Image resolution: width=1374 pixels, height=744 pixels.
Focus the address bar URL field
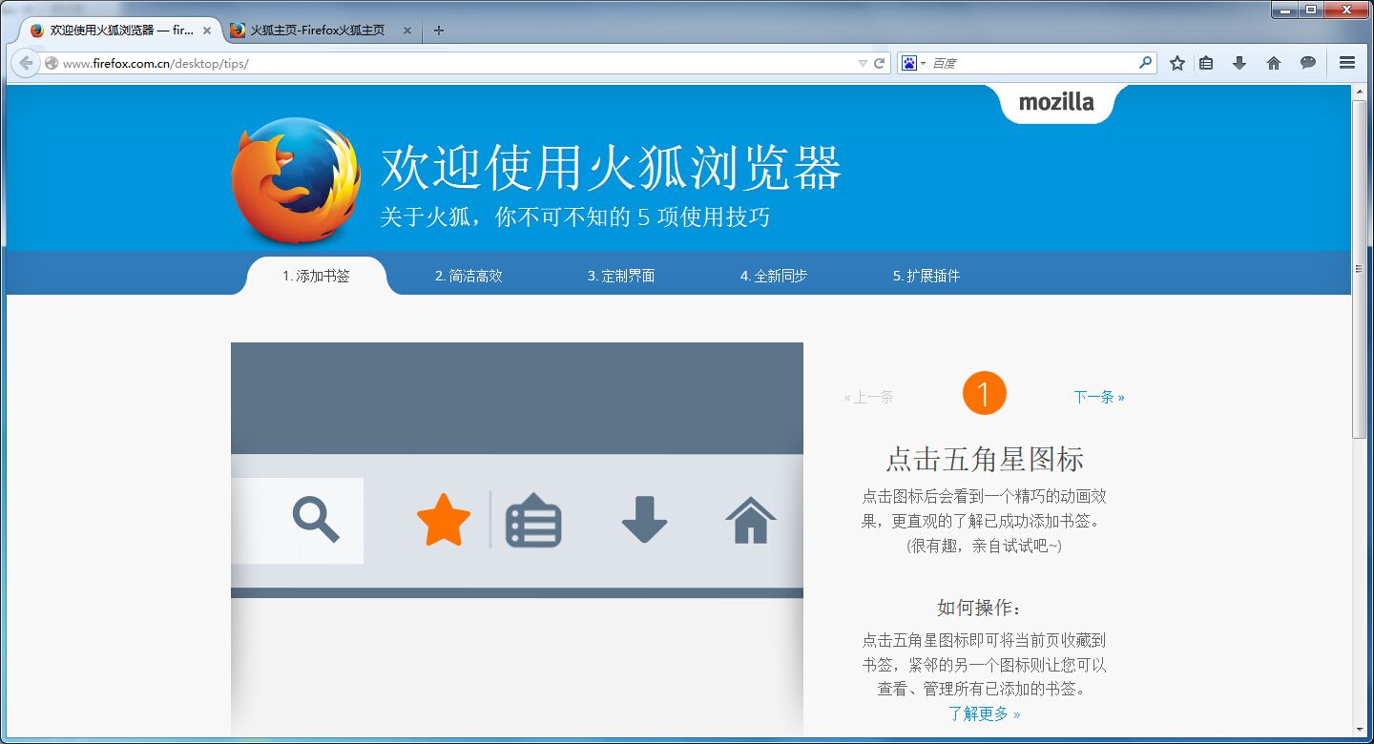(458, 63)
